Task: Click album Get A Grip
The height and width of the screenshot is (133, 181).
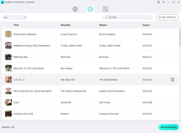Action: 104,102
